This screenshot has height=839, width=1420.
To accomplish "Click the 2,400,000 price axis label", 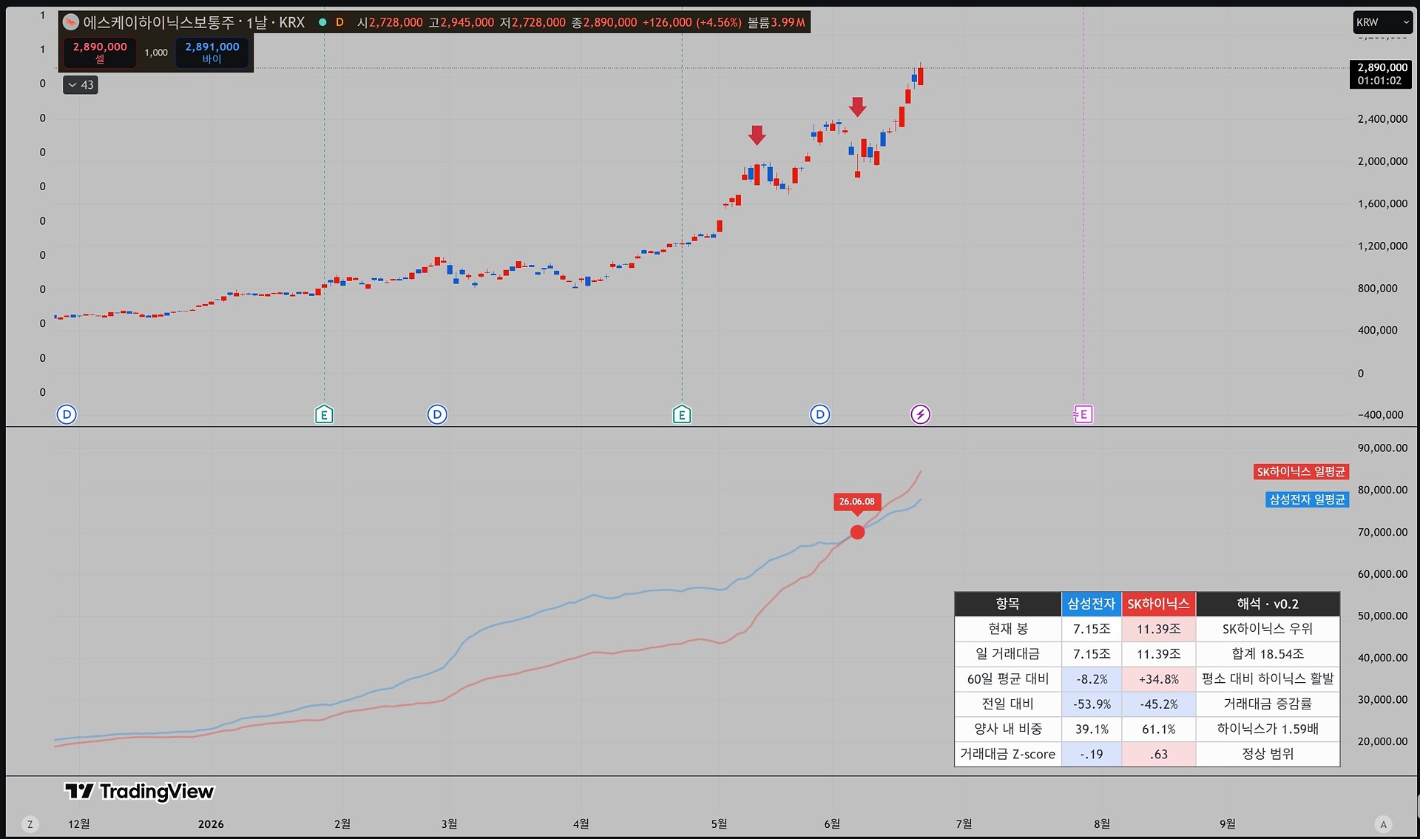I will pyautogui.click(x=1382, y=118).
